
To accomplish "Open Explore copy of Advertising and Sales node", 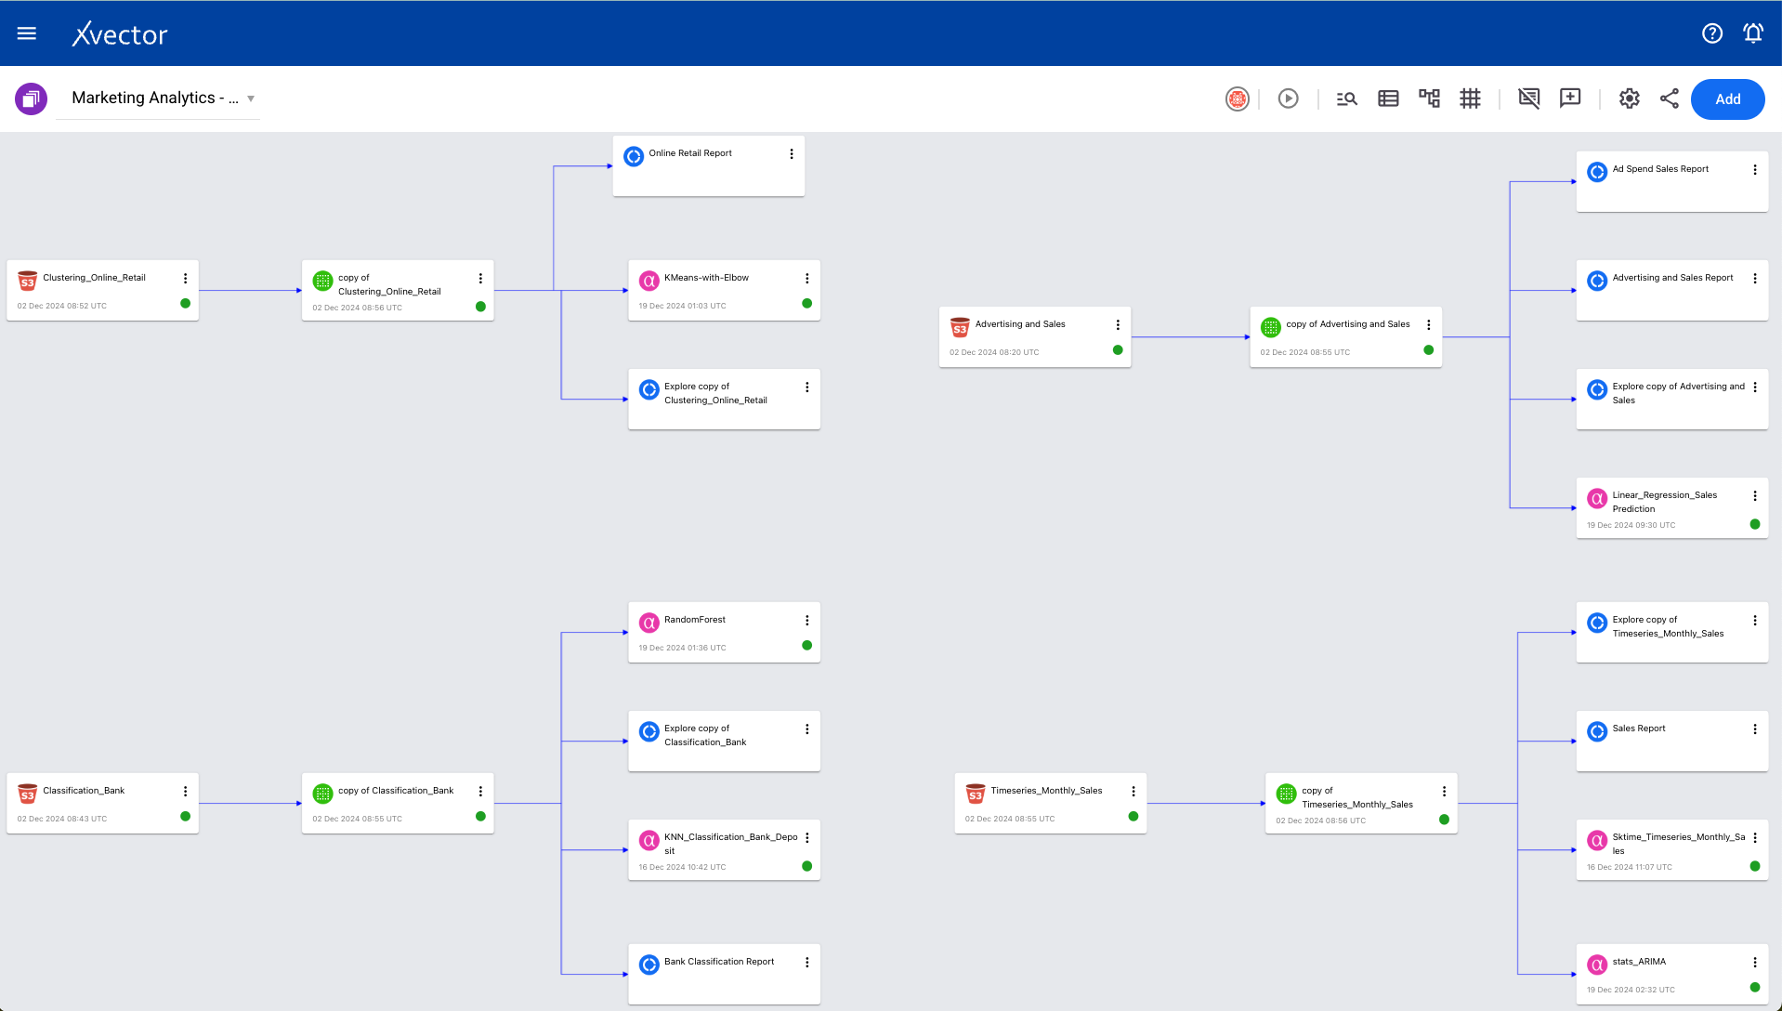I will pyautogui.click(x=1671, y=399).
